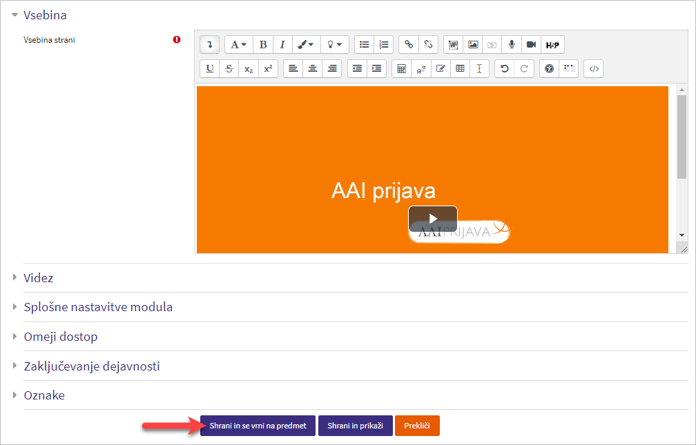Click the insert media file icon
The width and height of the screenshot is (696, 445).
coord(492,44)
